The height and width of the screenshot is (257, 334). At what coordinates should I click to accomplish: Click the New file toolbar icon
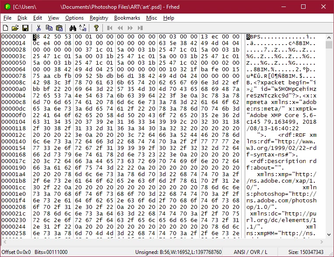click(5, 28)
